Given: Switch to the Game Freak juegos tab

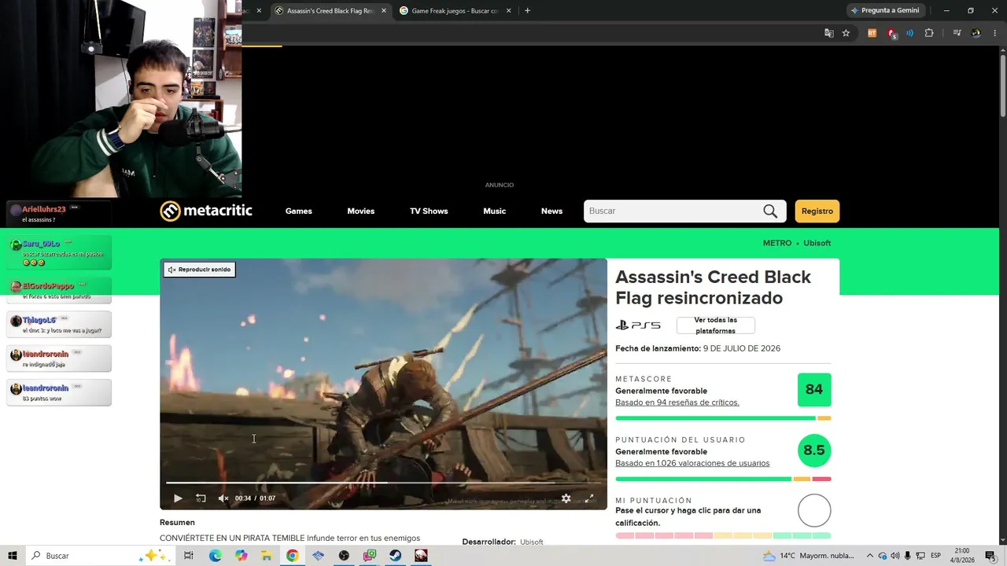Looking at the screenshot, I should pos(449,11).
